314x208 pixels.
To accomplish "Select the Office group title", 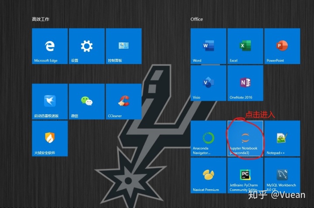I will point(197,19).
